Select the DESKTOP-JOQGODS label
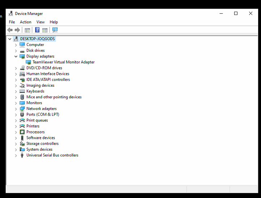Image resolution: width=261 pixels, height=198 pixels. 37,39
